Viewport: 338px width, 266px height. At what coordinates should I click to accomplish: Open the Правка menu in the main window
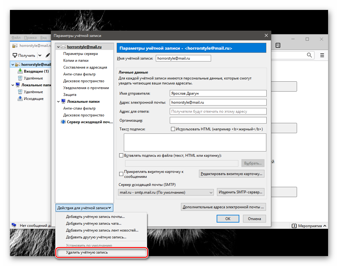tap(30, 38)
